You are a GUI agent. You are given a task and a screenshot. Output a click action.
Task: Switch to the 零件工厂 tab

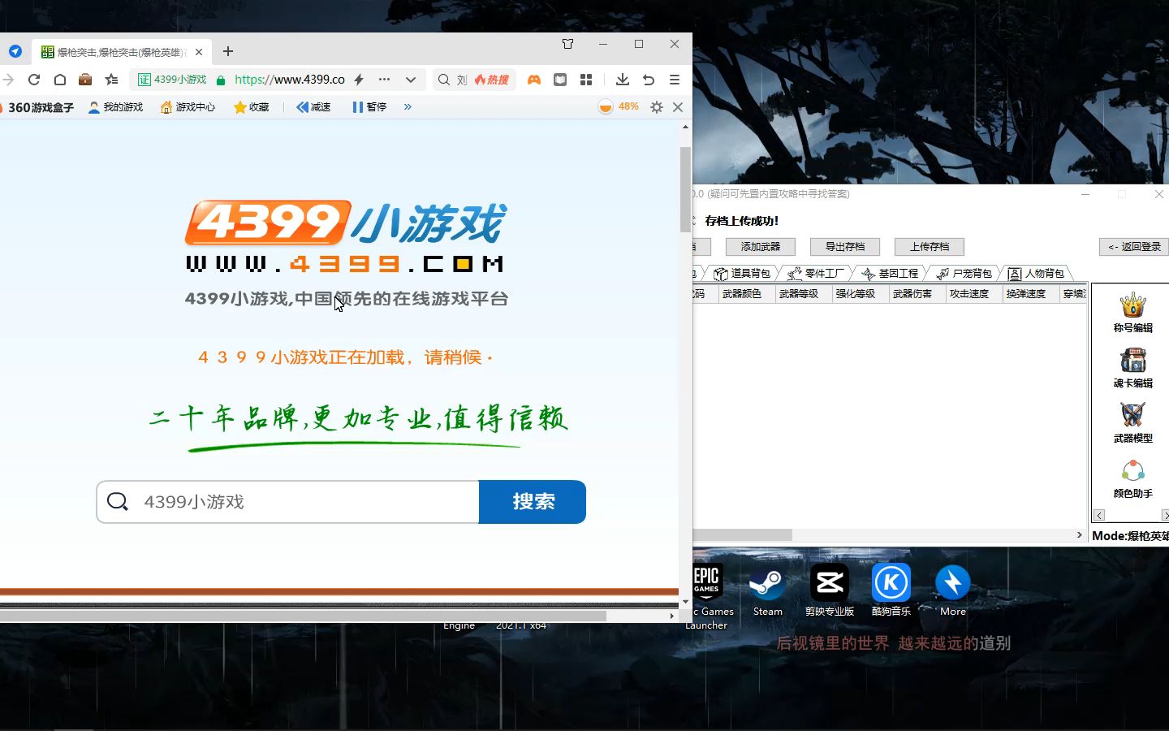(x=816, y=274)
